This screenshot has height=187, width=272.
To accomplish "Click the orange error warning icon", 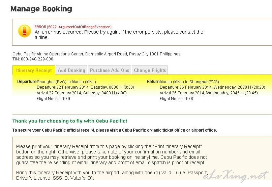I will [x=25, y=31].
